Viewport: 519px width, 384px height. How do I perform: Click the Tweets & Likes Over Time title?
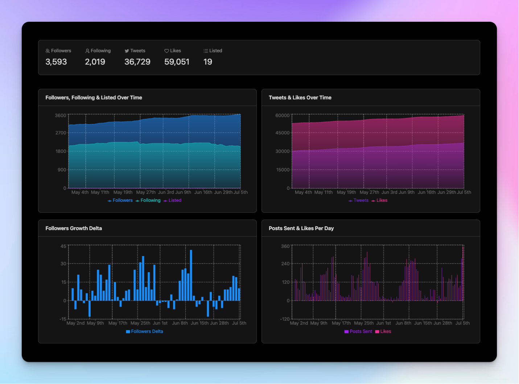click(300, 98)
